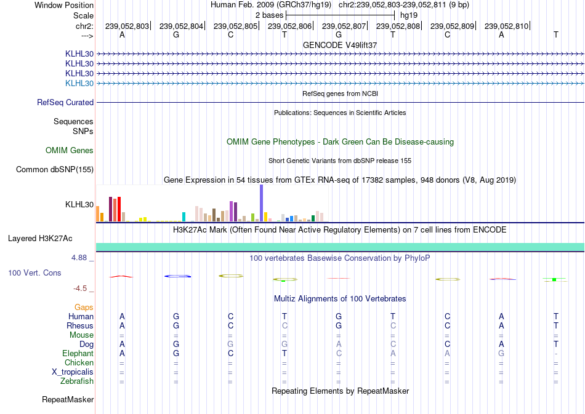
Task: Click the RepeatMasker track label
Action: [68, 399]
